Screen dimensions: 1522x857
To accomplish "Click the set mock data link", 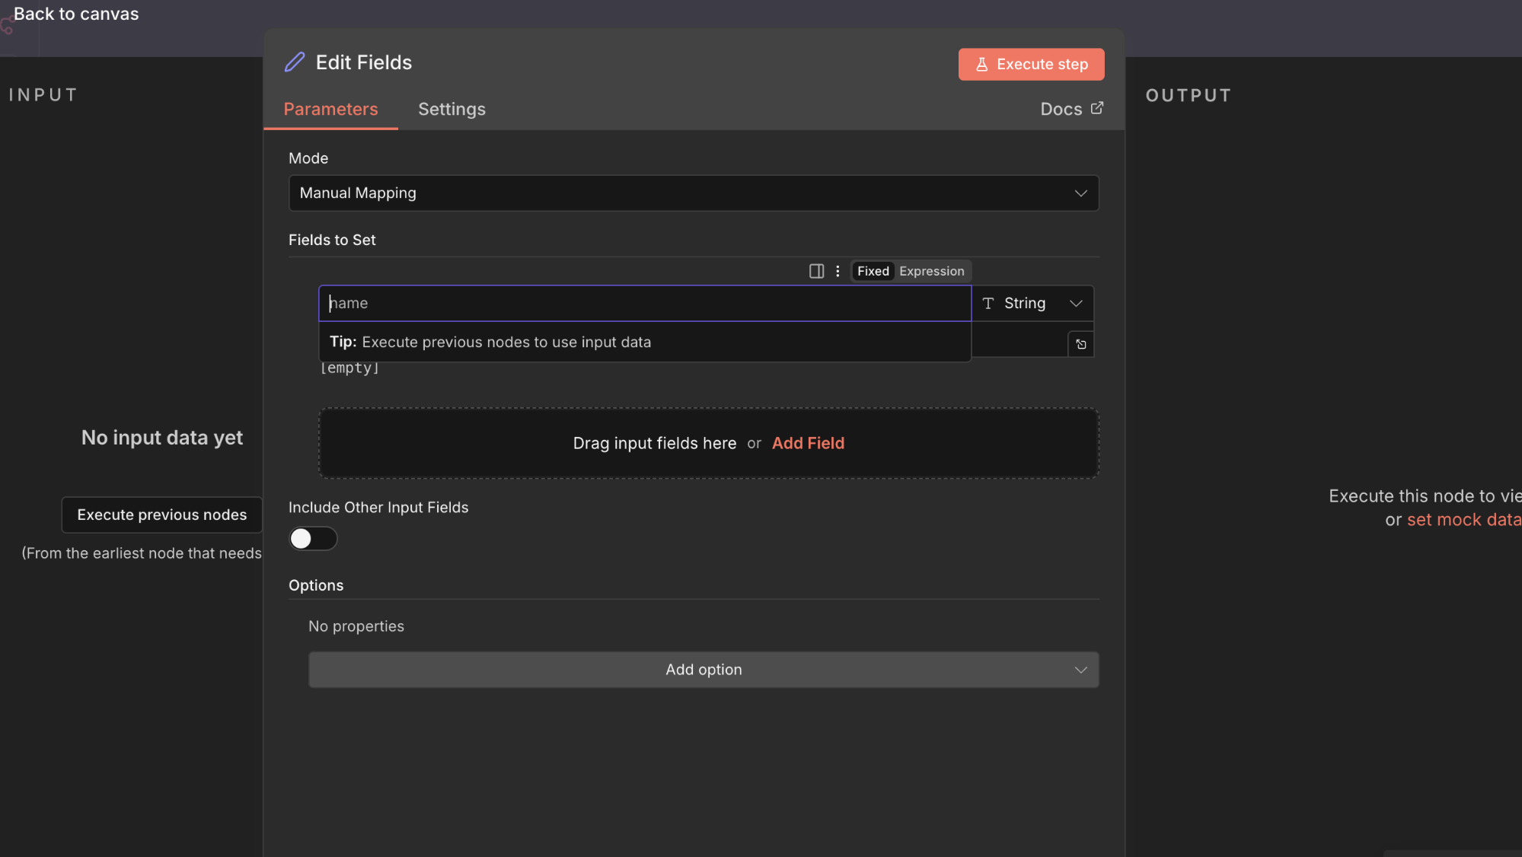I will [1463, 520].
